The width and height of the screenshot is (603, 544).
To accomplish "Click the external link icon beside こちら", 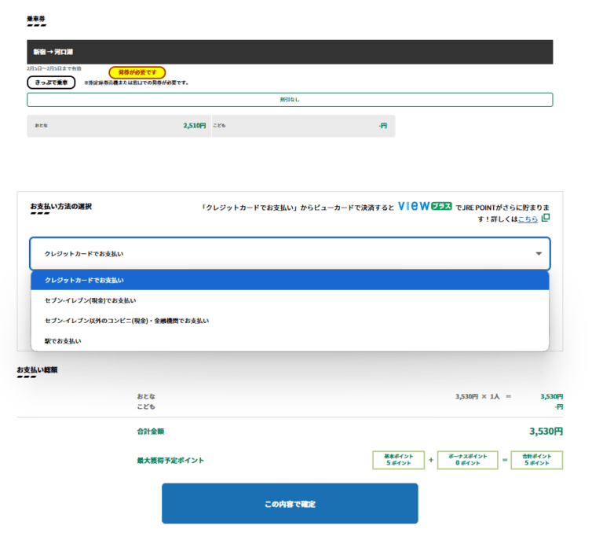I will pyautogui.click(x=546, y=218).
